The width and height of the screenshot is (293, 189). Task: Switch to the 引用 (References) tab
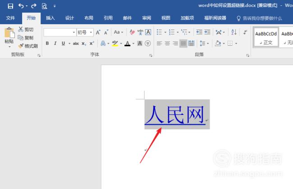click(108, 18)
